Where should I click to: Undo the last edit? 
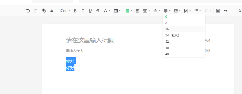click(28, 11)
